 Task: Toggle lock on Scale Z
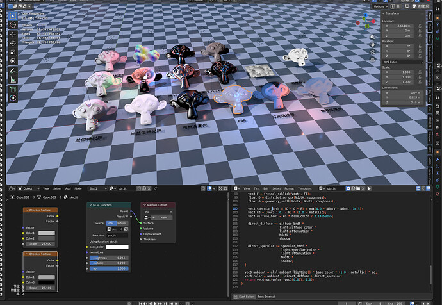click(420, 82)
